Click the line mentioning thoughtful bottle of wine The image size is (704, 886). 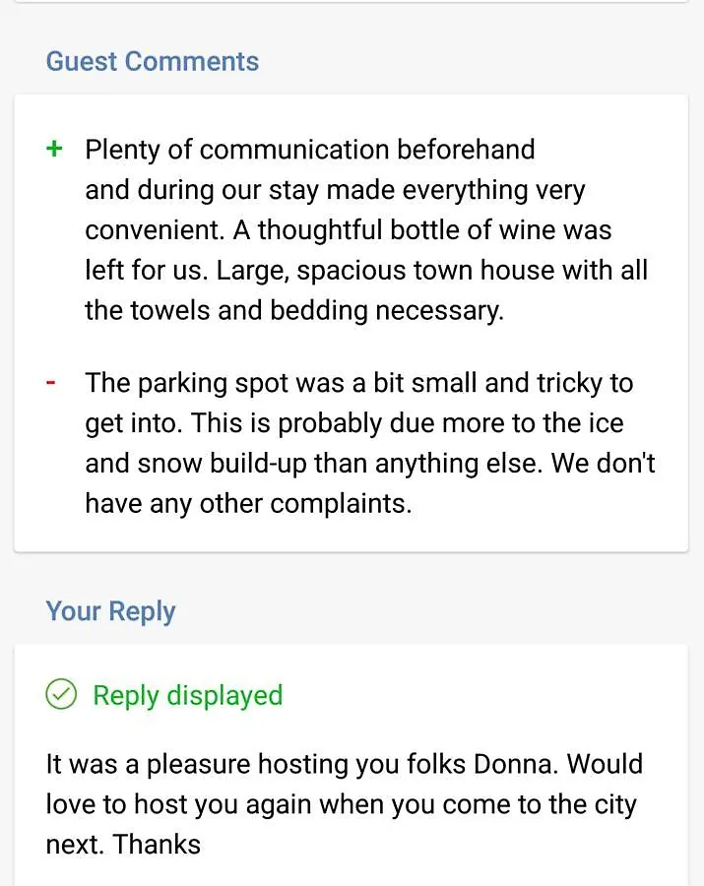[348, 230]
